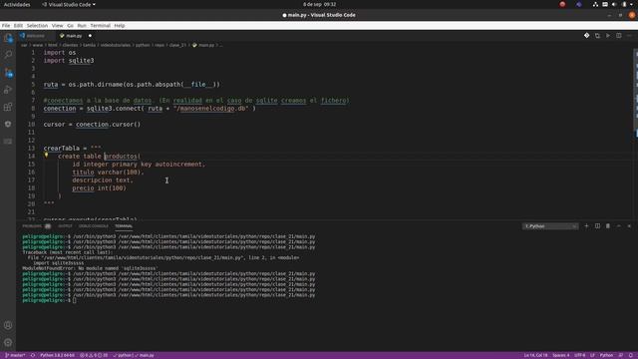Screen dimensions: 638x359
Task: Open the Visual Studio Code app menu in top bar
Action: click(69, 4)
